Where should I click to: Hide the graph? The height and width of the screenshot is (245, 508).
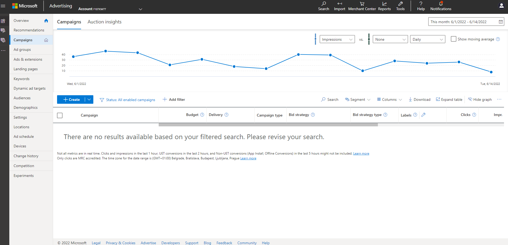(480, 99)
